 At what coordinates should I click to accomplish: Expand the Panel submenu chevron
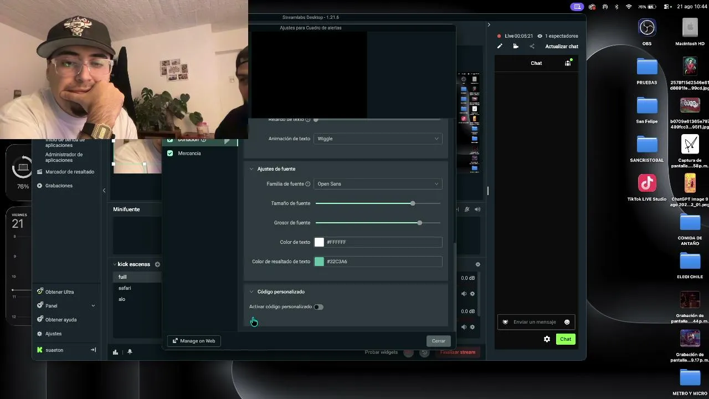pos(93,306)
